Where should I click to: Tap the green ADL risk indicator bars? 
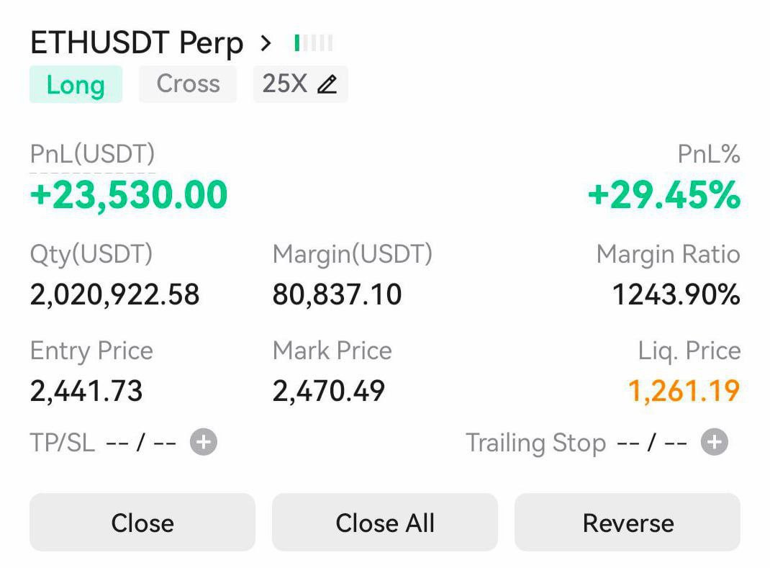click(314, 43)
